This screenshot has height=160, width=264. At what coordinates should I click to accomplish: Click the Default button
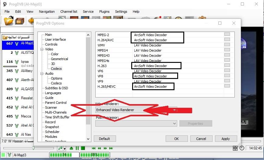(105, 139)
